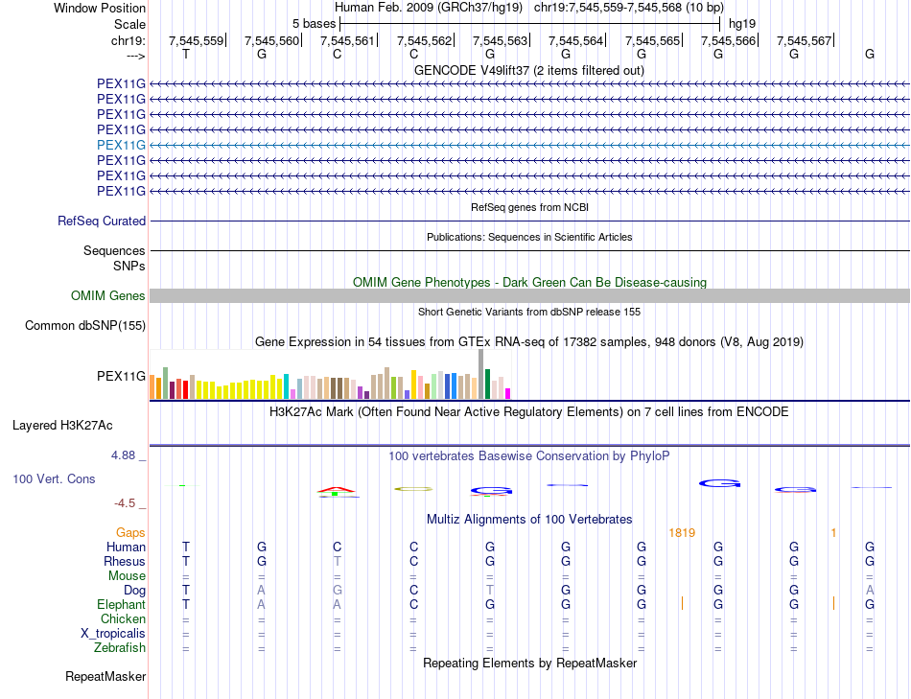Image resolution: width=911 pixels, height=699 pixels.
Task: Select the tallest gray bar in GTEx chart
Action: point(480,374)
